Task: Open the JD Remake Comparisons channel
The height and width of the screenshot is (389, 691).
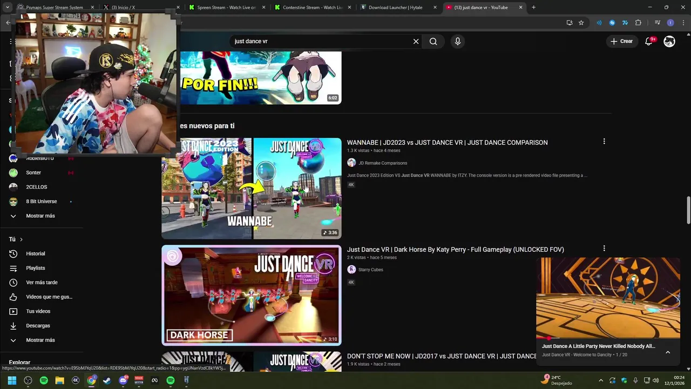Action: (x=383, y=163)
